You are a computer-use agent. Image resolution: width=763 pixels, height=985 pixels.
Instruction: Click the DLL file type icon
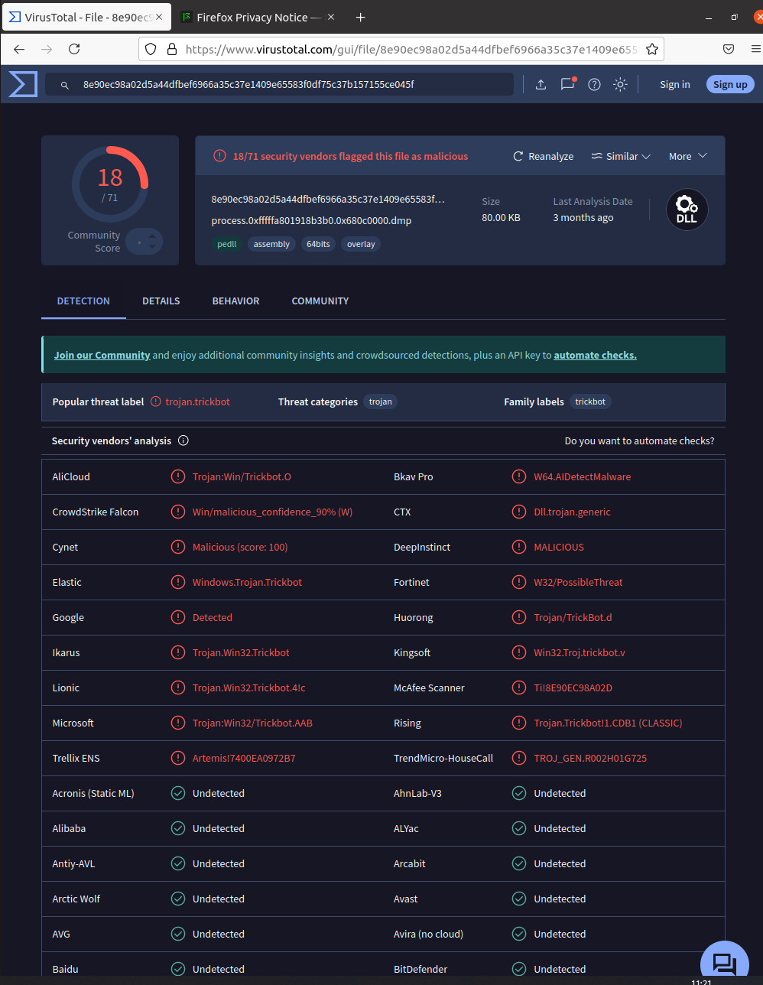pos(687,210)
